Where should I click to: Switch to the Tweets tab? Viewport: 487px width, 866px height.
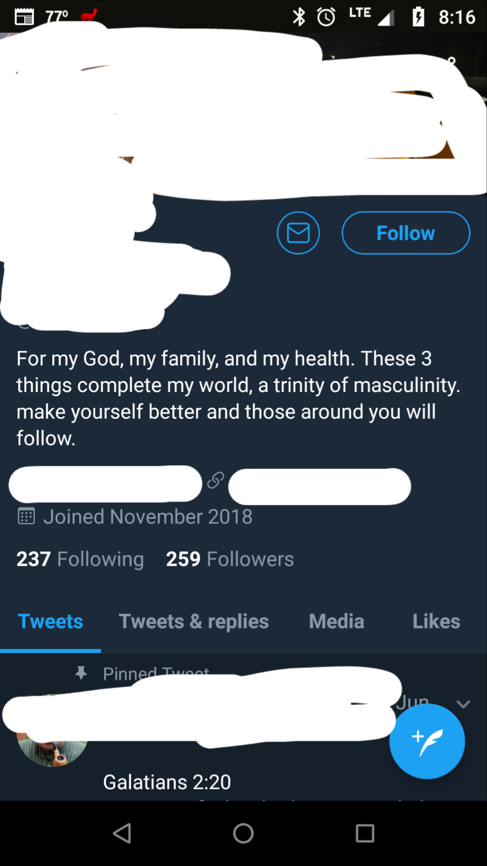pos(50,621)
